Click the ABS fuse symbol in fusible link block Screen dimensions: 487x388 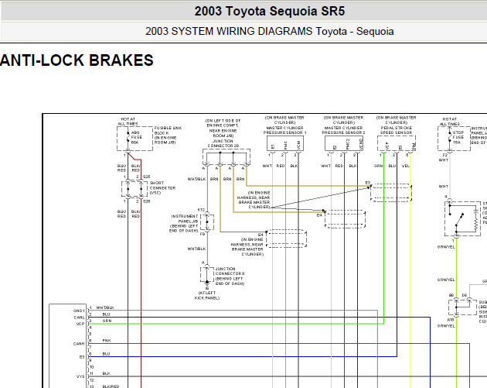pyautogui.click(x=128, y=137)
